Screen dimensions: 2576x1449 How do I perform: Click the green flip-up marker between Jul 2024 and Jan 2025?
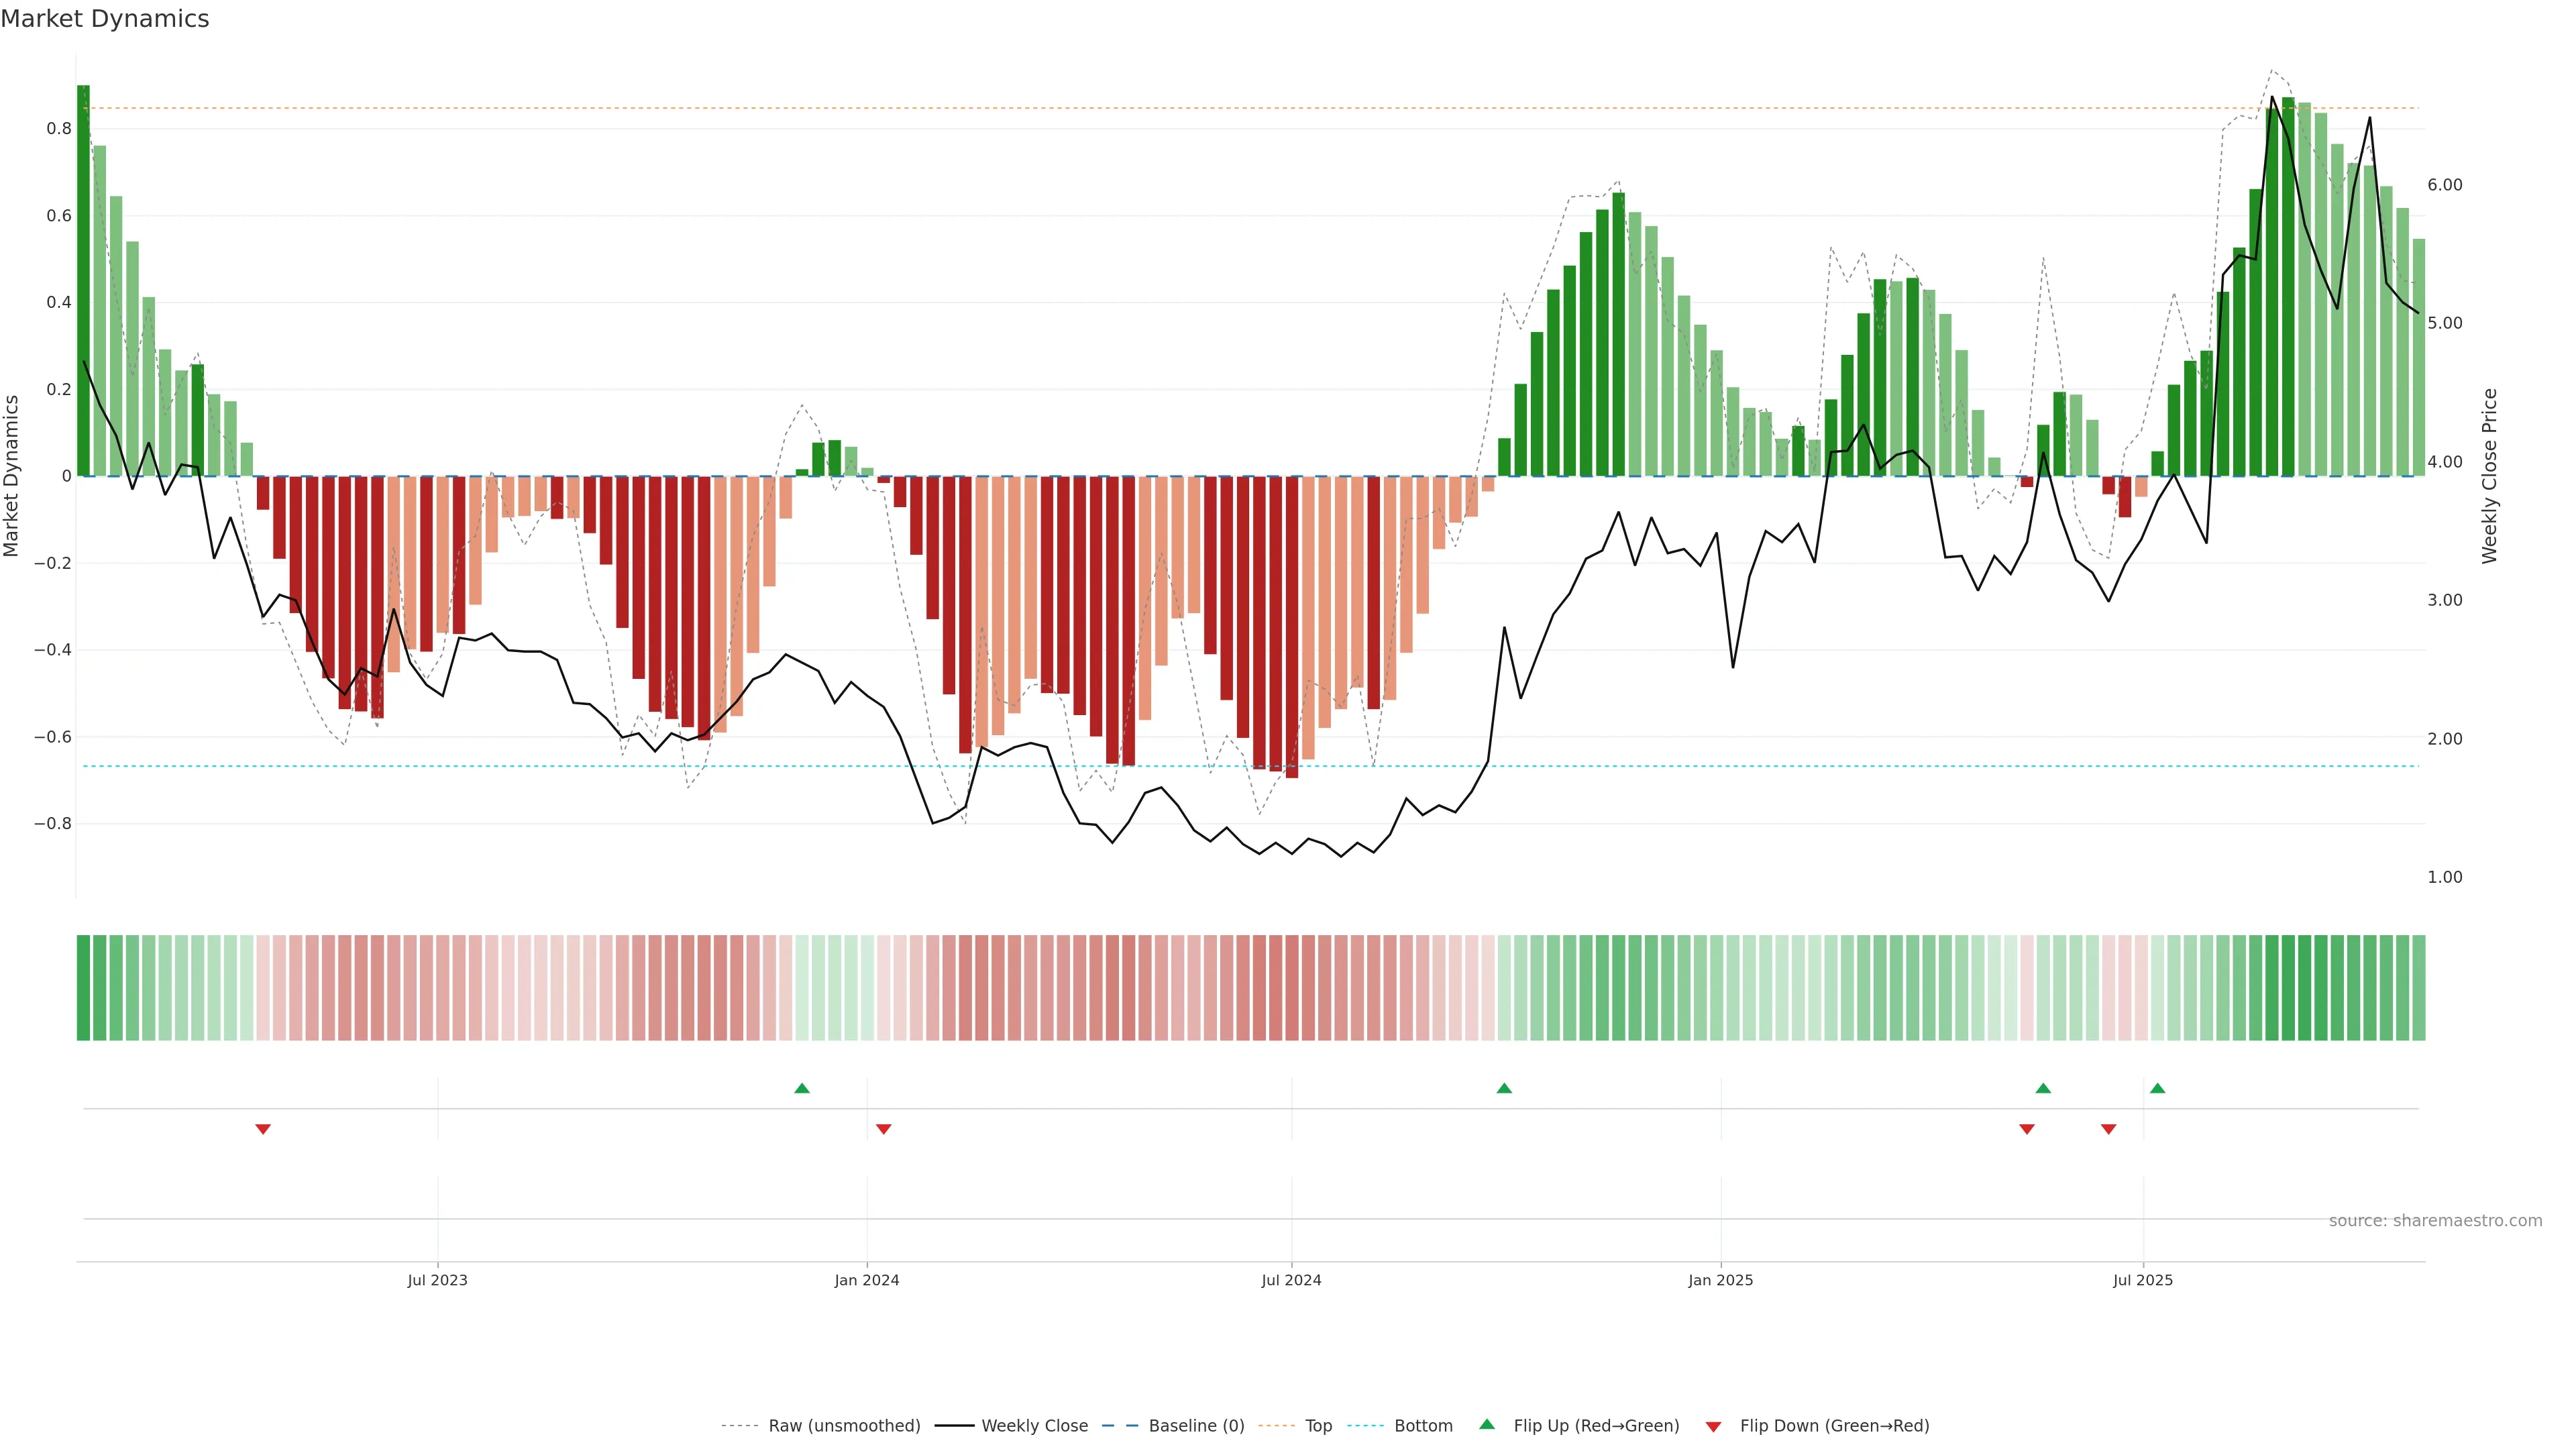tap(1504, 1088)
